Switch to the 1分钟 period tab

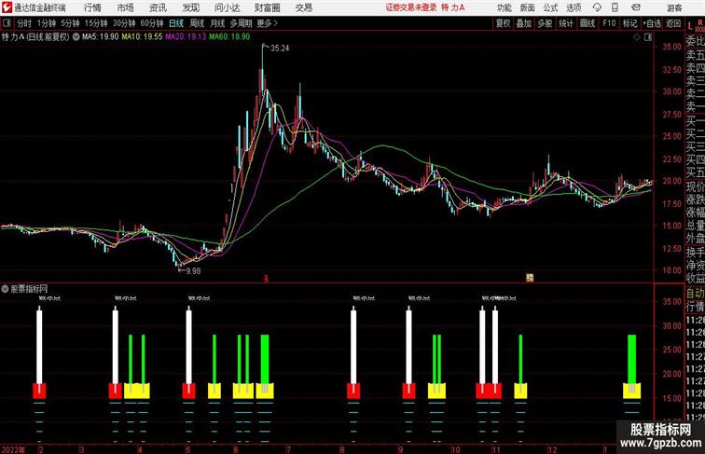pos(47,23)
